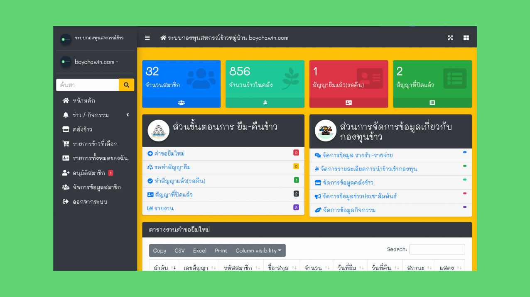Click the round image in กองทุนข้าว management header
Screen dimensions: 530x297
point(326,131)
